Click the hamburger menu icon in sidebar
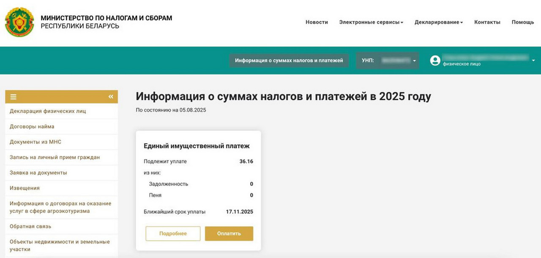541x258 pixels. [14, 97]
